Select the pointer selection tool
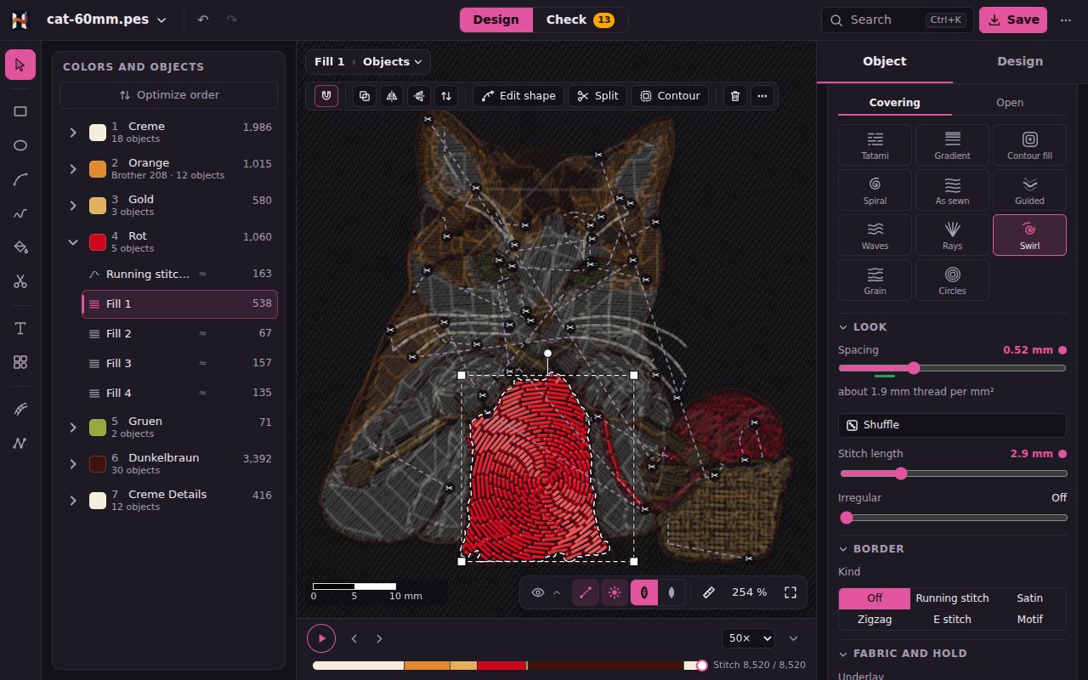This screenshot has height=680, width=1088. (x=20, y=65)
